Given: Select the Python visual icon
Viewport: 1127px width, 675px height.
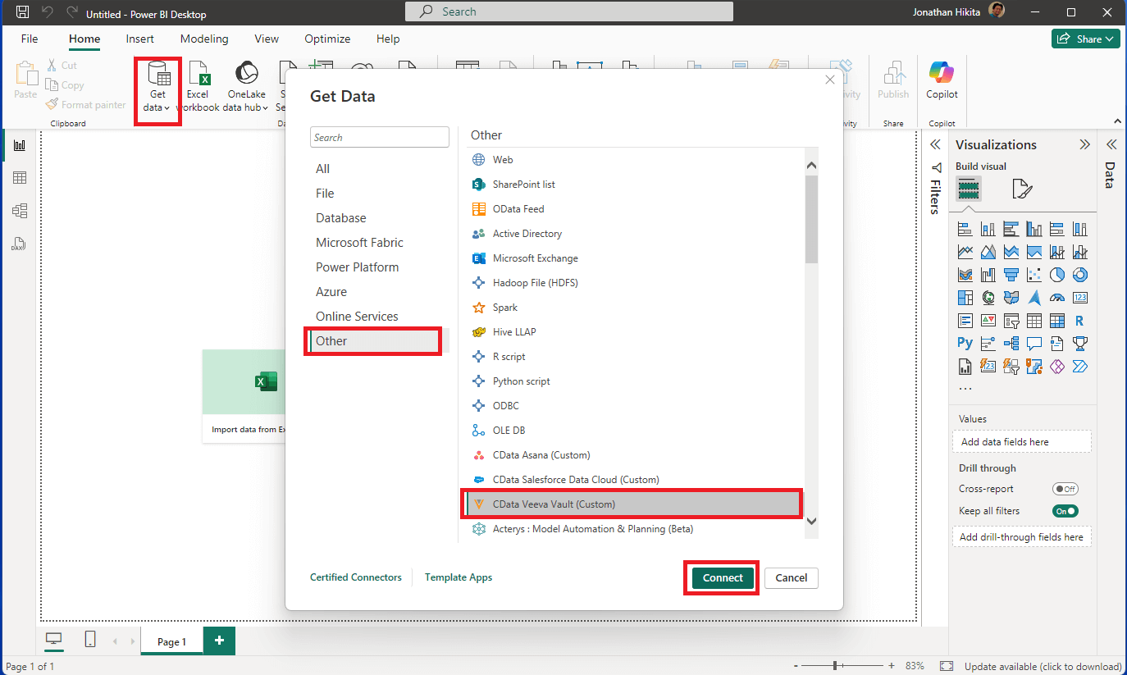Looking at the screenshot, I should 965,344.
